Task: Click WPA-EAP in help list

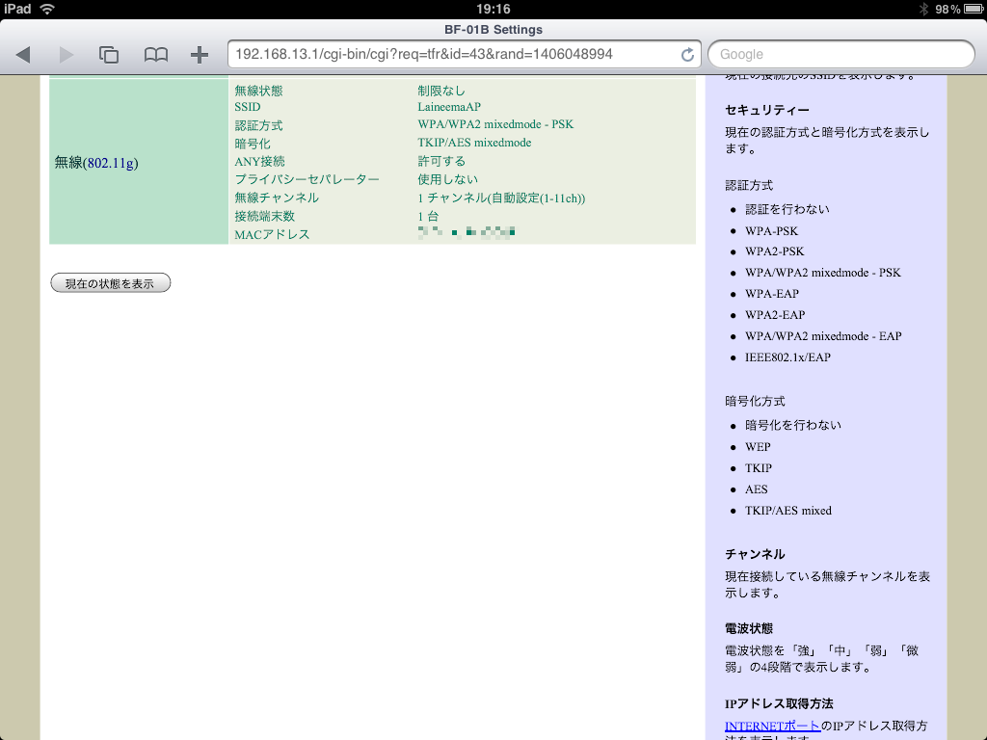Action: tap(772, 294)
